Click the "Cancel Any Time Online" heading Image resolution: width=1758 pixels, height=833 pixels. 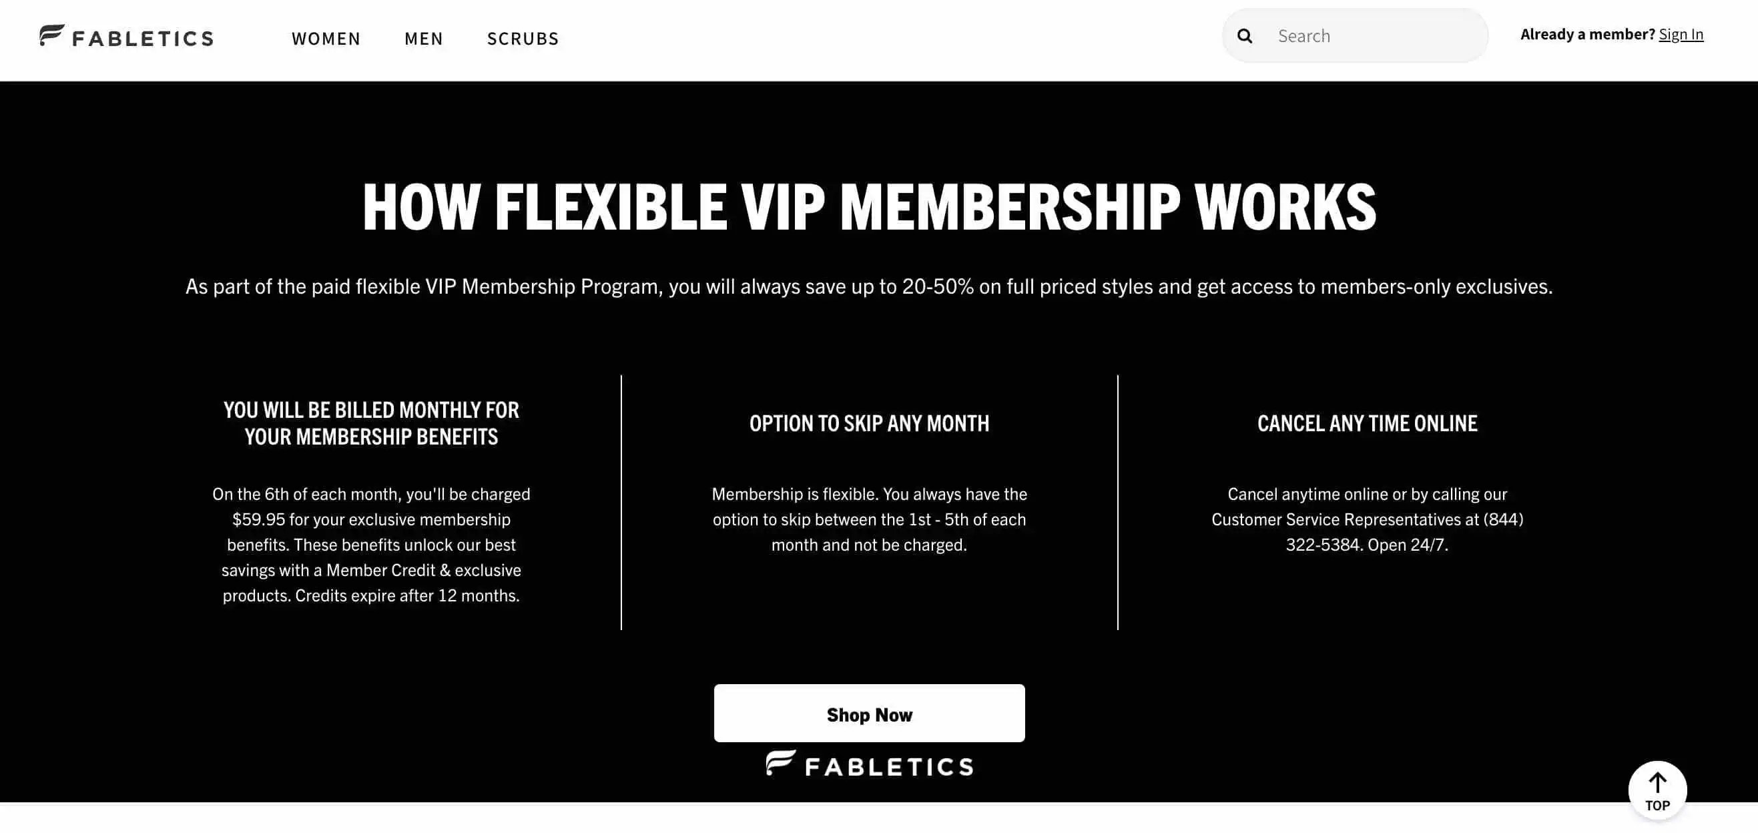pyautogui.click(x=1367, y=423)
